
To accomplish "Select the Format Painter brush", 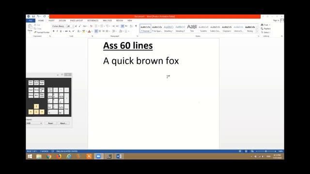I will point(42,32).
